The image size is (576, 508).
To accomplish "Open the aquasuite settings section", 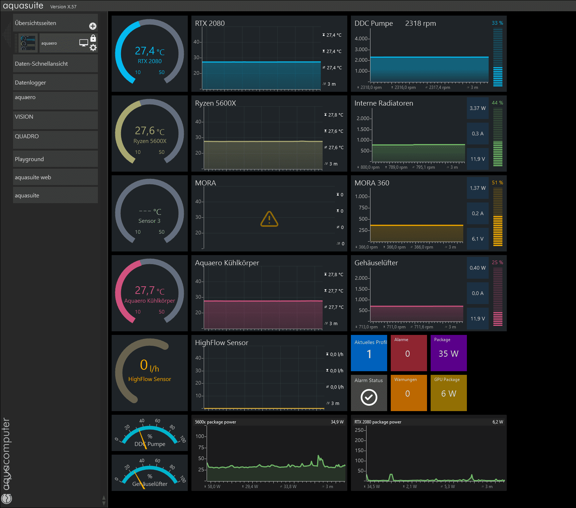I will click(x=55, y=195).
